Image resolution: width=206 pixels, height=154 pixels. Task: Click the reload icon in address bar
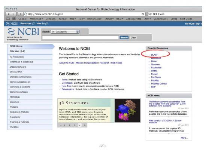point(143,14)
